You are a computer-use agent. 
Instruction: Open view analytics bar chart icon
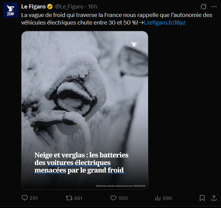point(158,198)
